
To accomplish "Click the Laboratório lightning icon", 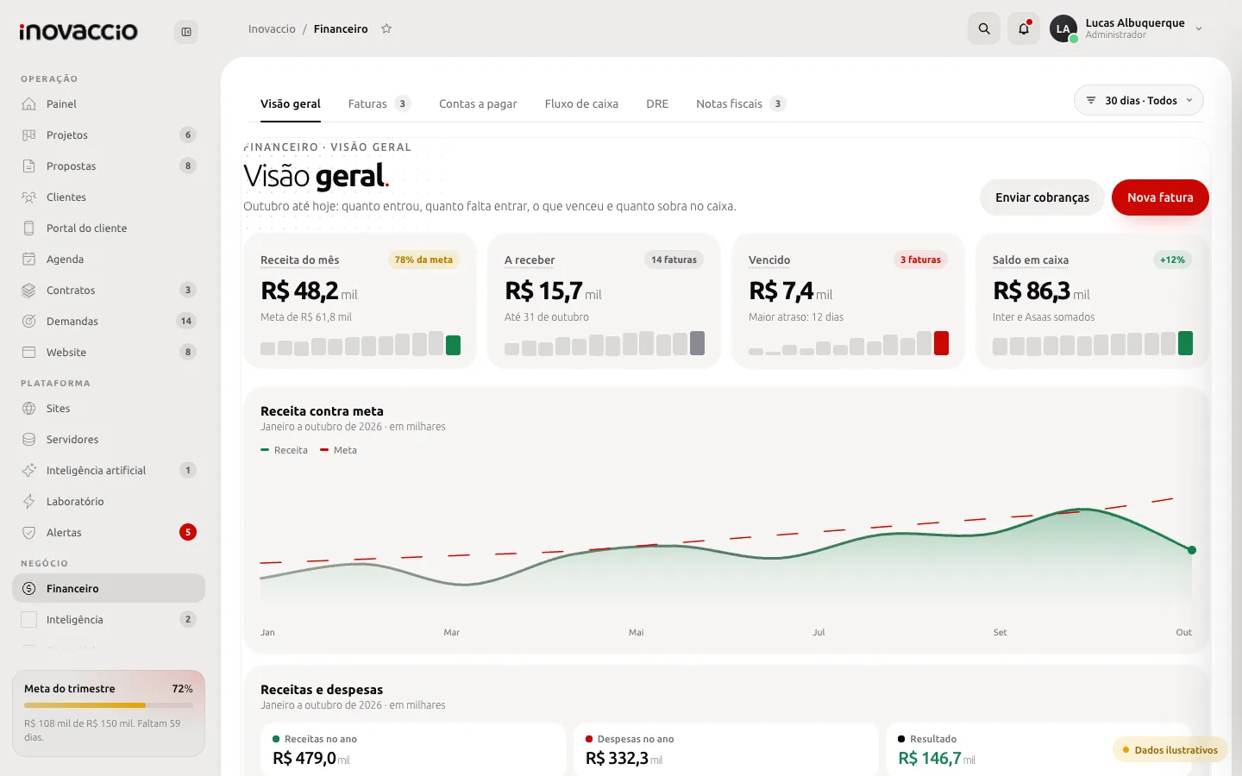I will tap(29, 501).
